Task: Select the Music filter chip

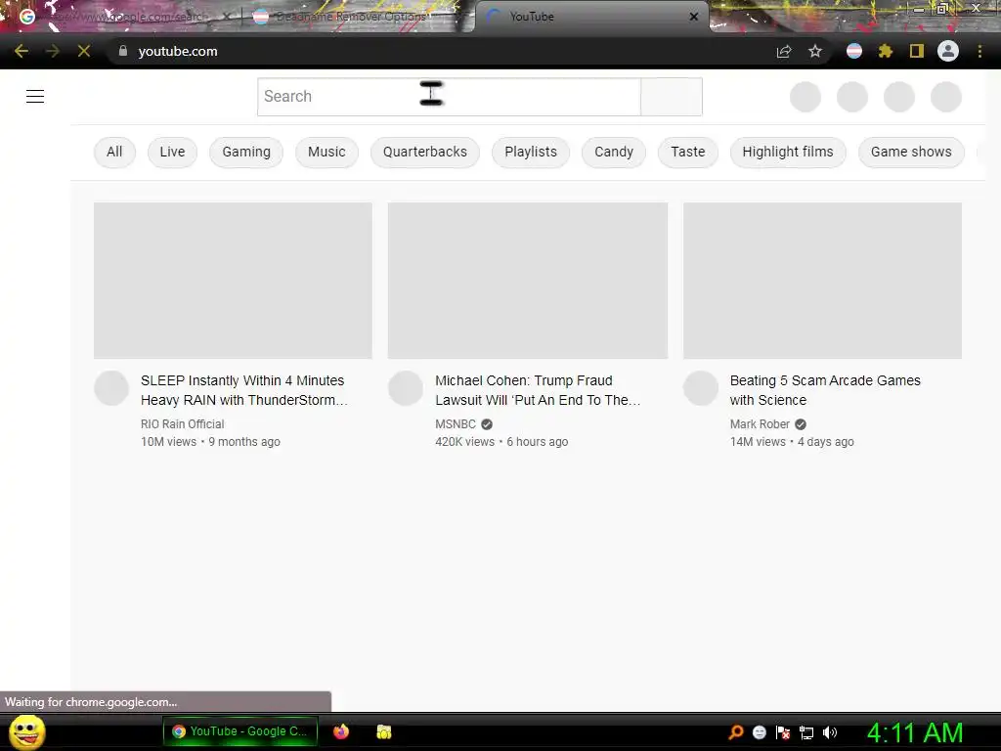Action: (x=326, y=152)
